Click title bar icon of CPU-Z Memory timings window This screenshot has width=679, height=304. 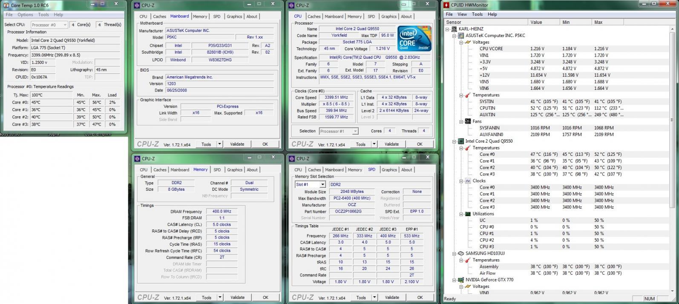(x=137, y=158)
